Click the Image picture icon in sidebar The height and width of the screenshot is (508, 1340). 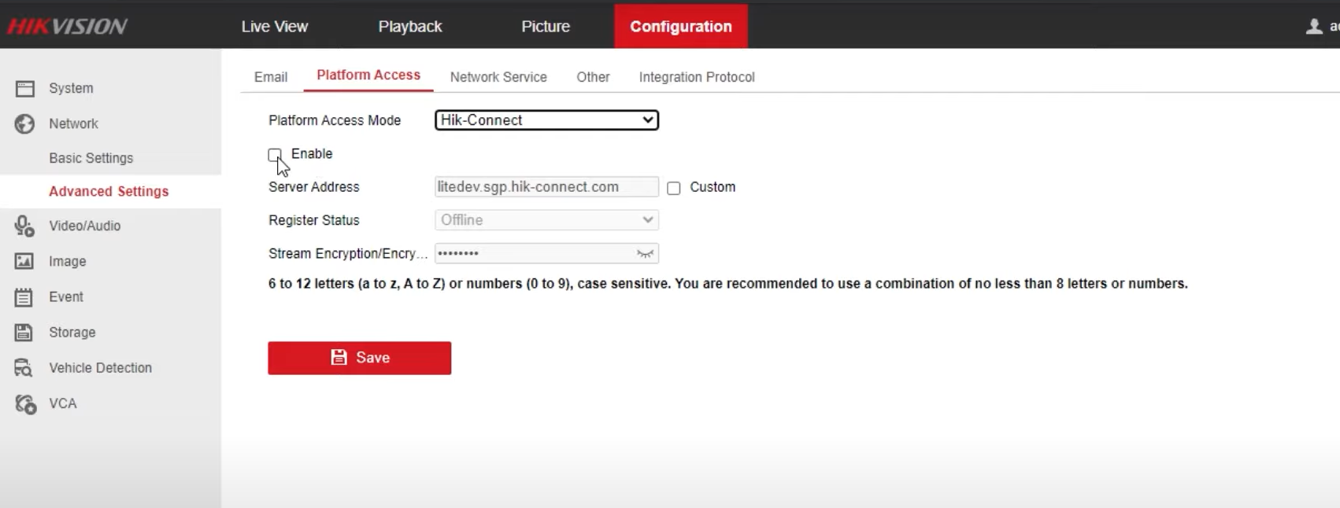point(24,261)
